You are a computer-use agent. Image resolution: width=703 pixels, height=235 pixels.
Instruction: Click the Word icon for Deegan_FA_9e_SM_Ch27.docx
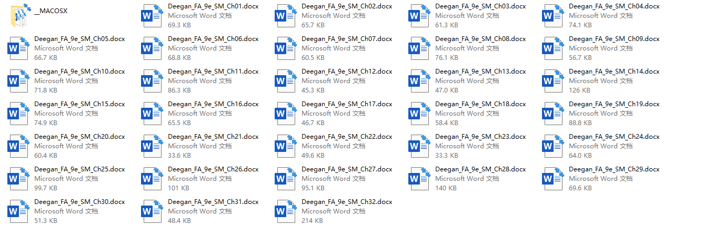pyautogui.click(x=286, y=179)
